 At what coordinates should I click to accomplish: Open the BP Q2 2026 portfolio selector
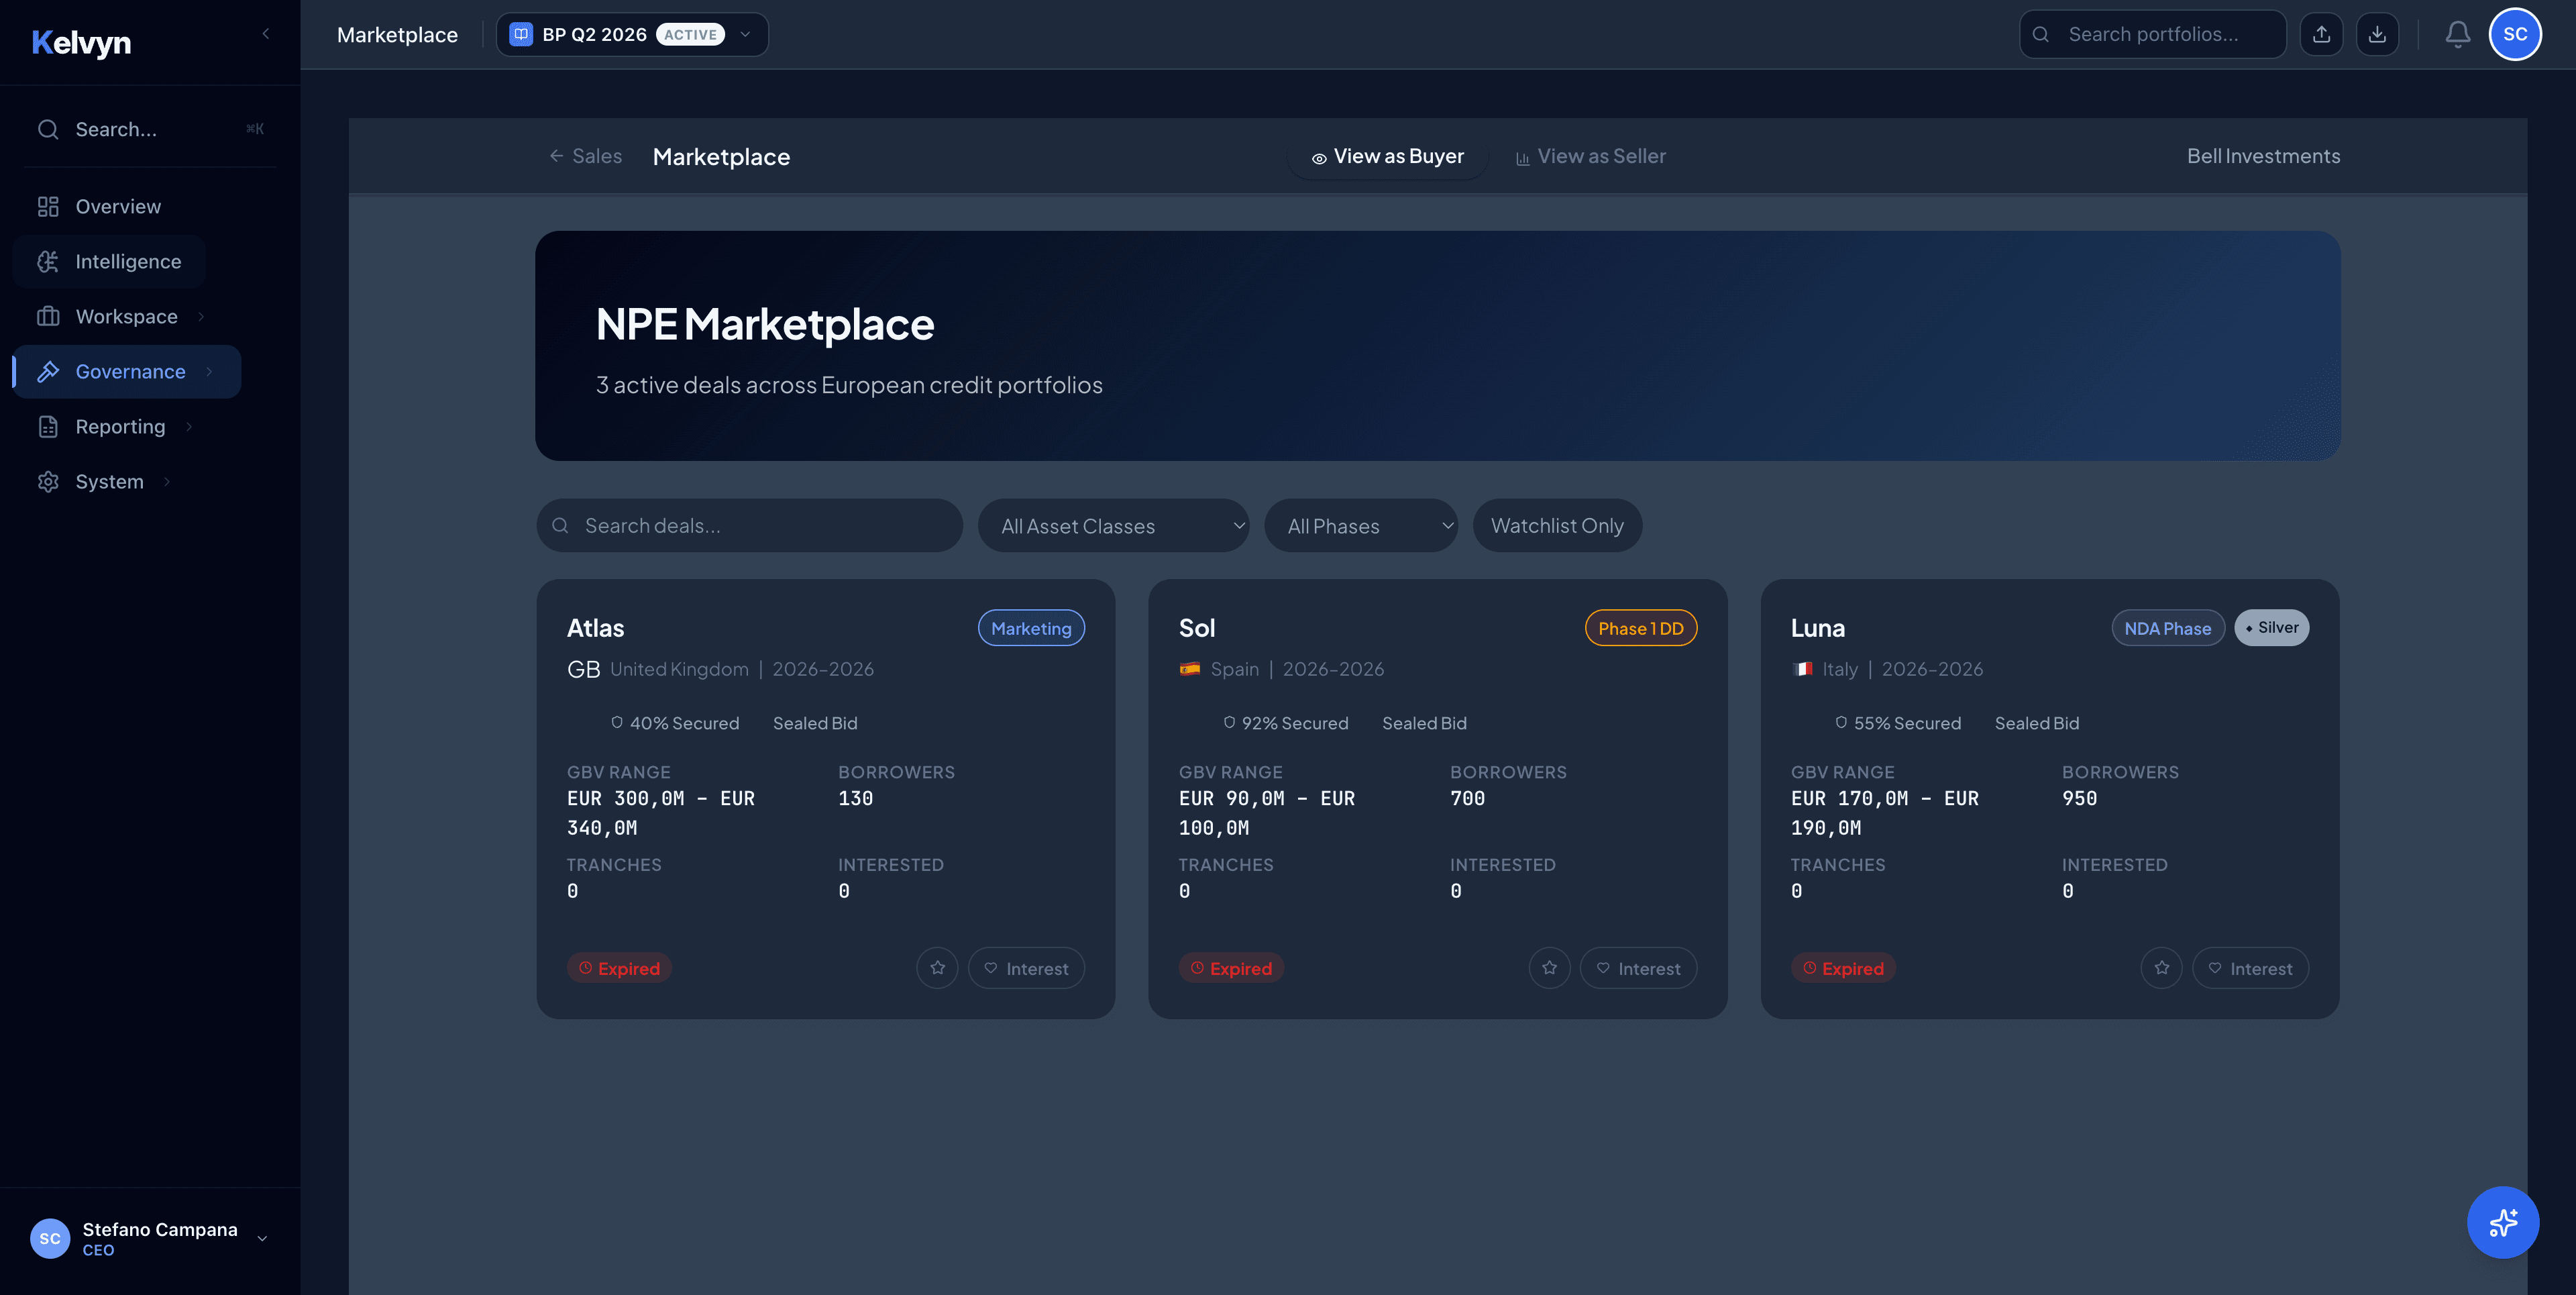pos(632,34)
